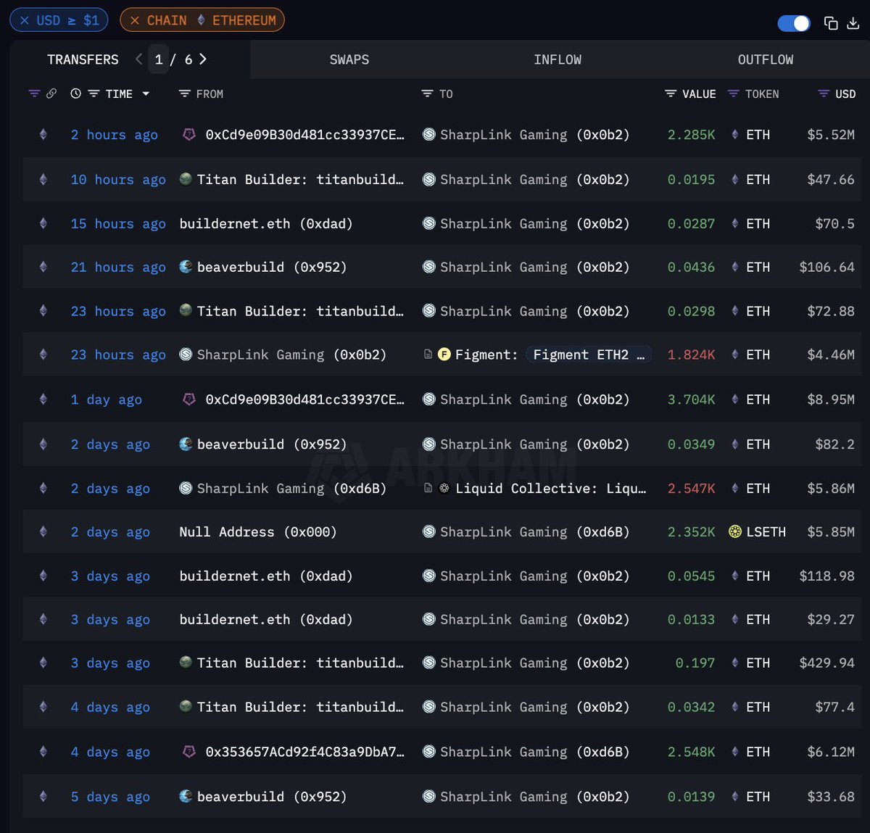Viewport: 870px width, 833px height.
Task: Switch to the Inflow tab
Action: pyautogui.click(x=558, y=59)
